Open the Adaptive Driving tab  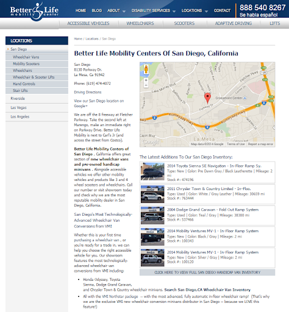[x=234, y=23]
